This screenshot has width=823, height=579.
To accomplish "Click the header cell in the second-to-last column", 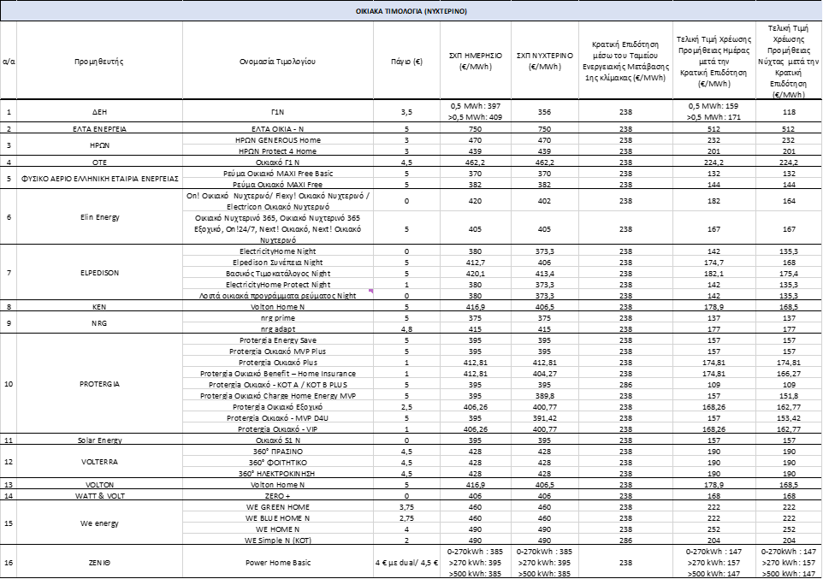I will (x=714, y=60).
